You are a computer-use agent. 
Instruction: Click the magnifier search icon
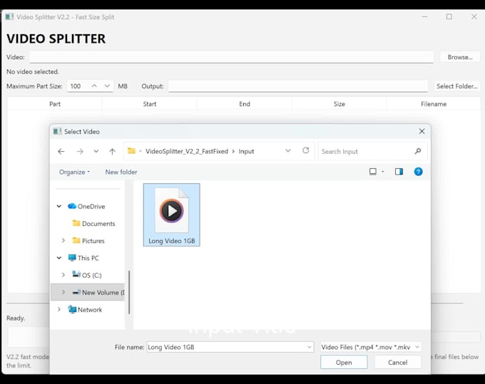click(x=418, y=151)
